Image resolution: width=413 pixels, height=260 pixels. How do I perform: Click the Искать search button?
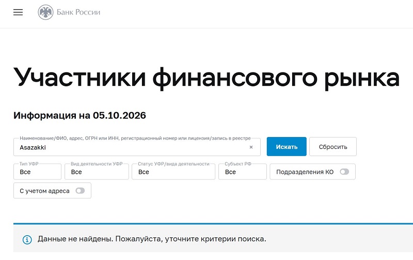[287, 147]
